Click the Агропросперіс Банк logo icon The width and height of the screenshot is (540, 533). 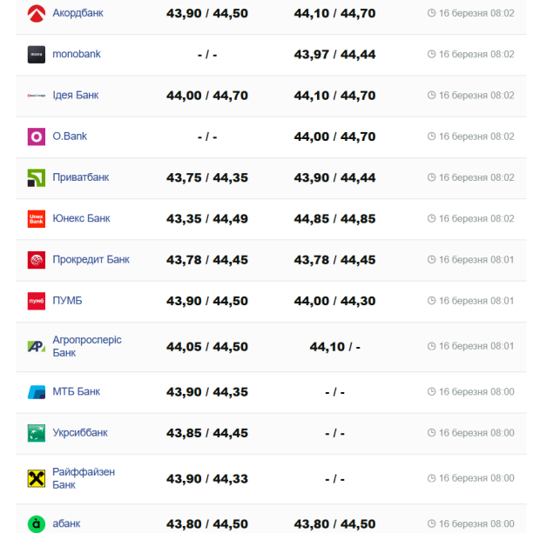point(36,346)
